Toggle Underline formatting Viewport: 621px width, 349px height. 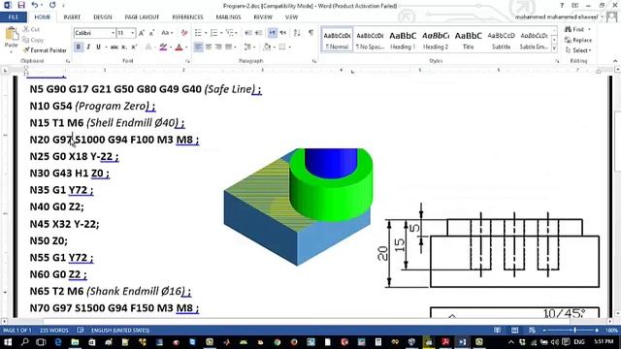(98, 48)
